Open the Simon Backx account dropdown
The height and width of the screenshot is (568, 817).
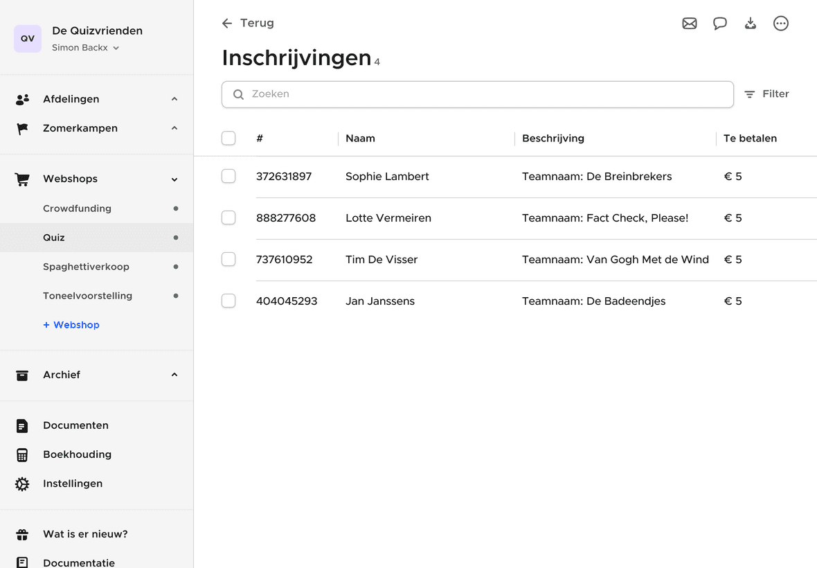click(x=86, y=48)
